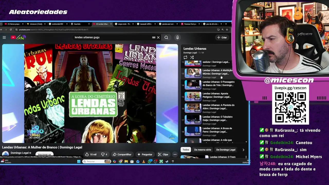The height and width of the screenshot is (185, 329).
Task: Open Domingo Legal channel avatar
Action: 5,154
